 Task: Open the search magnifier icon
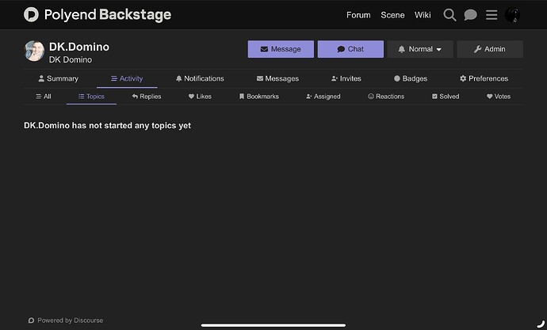(x=449, y=15)
